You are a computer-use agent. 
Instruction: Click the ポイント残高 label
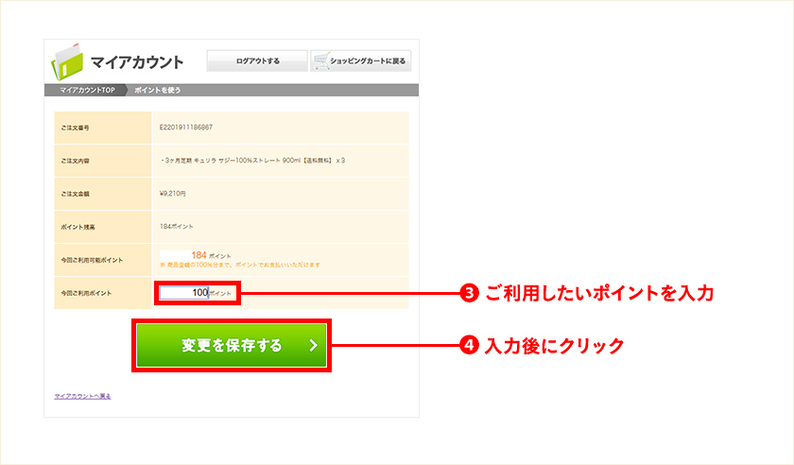[78, 227]
